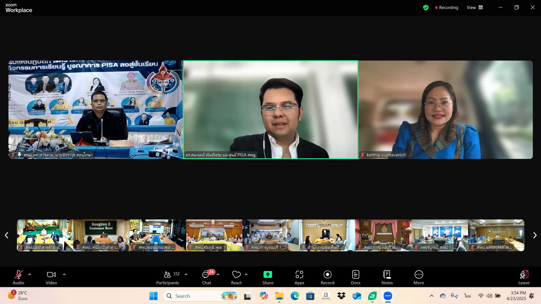The image size is (541, 304).
Task: Click the Zoom icon in the taskbar
Action: 388,296
